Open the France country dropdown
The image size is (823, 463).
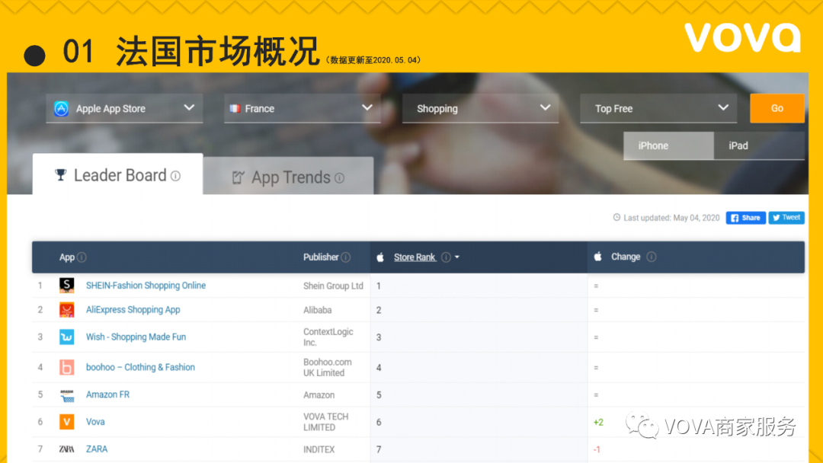coord(303,109)
